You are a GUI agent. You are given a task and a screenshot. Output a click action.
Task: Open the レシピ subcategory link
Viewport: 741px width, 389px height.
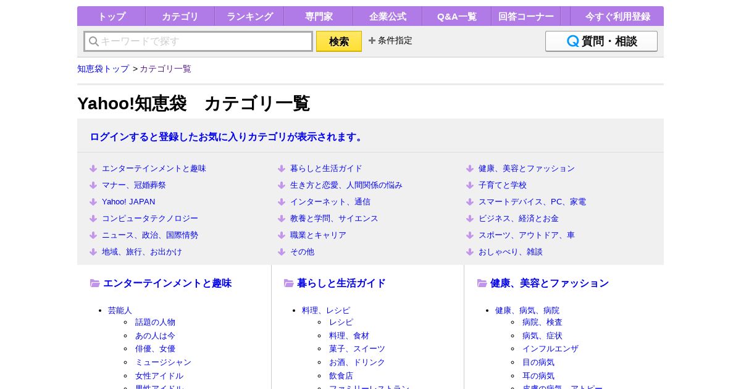coord(341,322)
